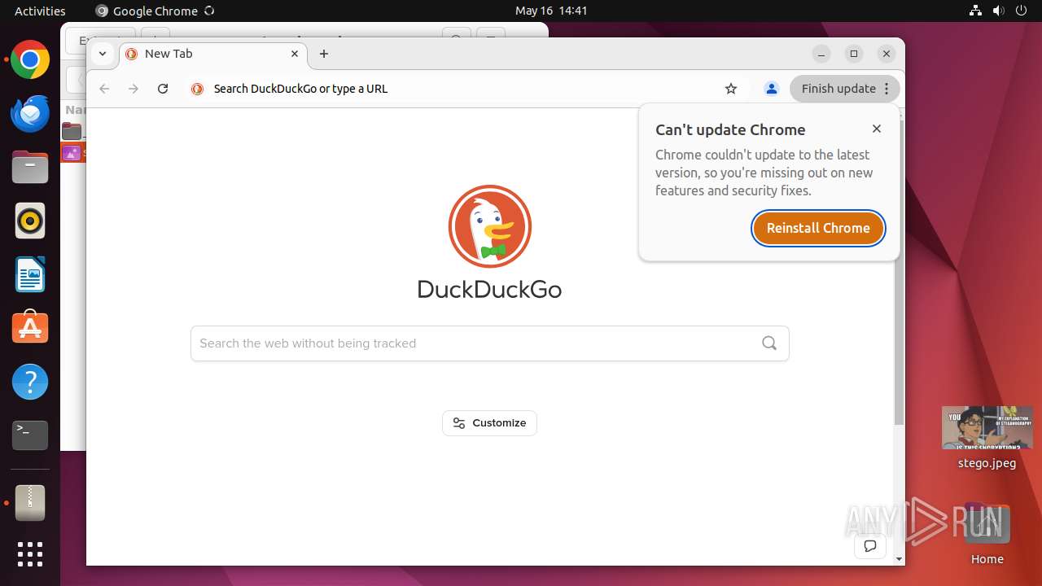The height and width of the screenshot is (586, 1042).
Task: Go back with Chrome's back arrow
Action: [x=104, y=89]
